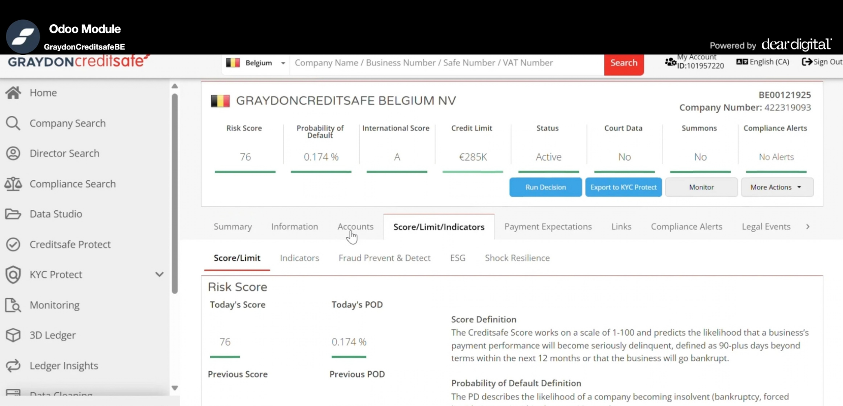
Task: Click the 3D Ledger cube icon
Action: [x=13, y=335]
